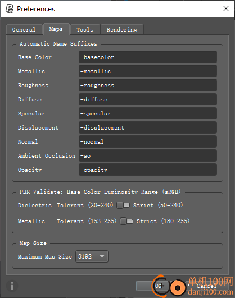Click the Diffuse suffix text box

click(148, 99)
